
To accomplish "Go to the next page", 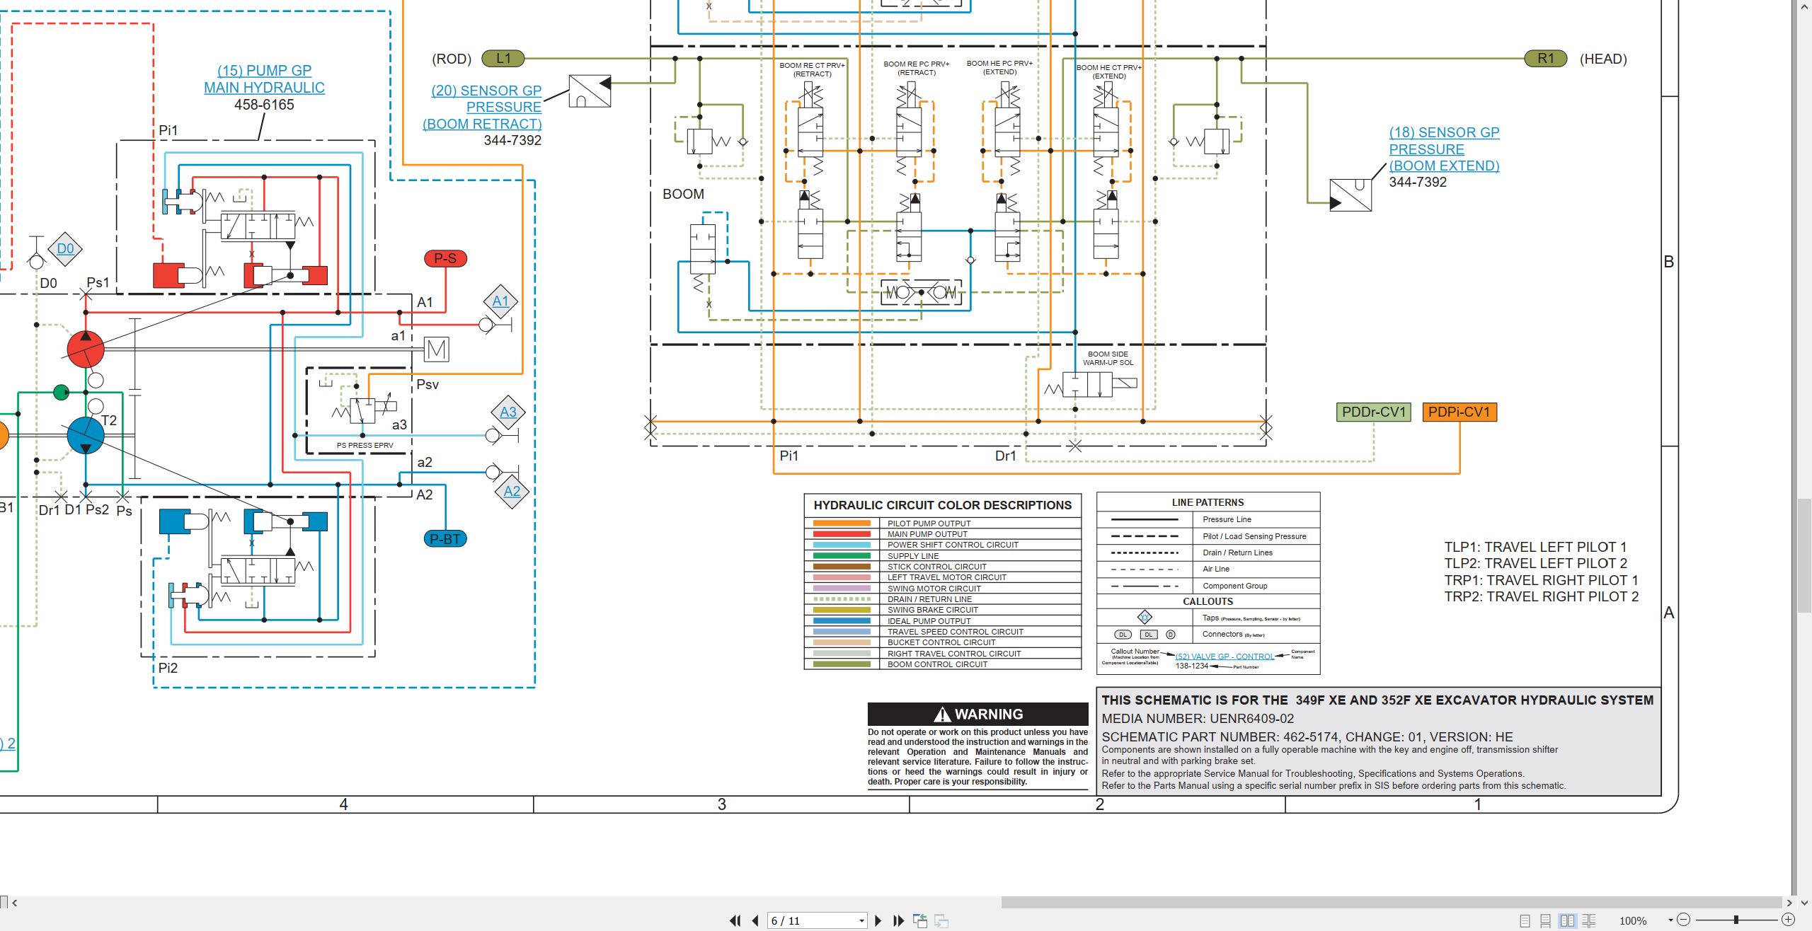I will tap(878, 920).
